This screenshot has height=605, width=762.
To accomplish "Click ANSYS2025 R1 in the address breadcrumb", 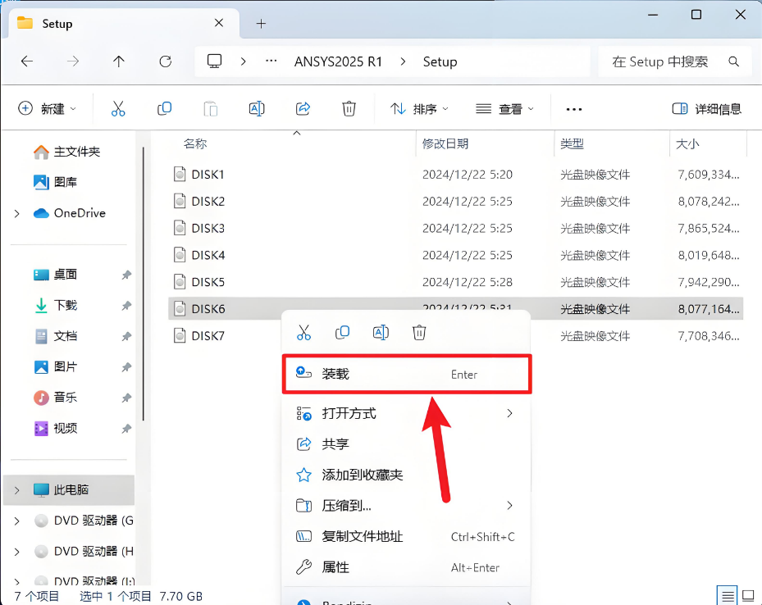I will point(338,61).
